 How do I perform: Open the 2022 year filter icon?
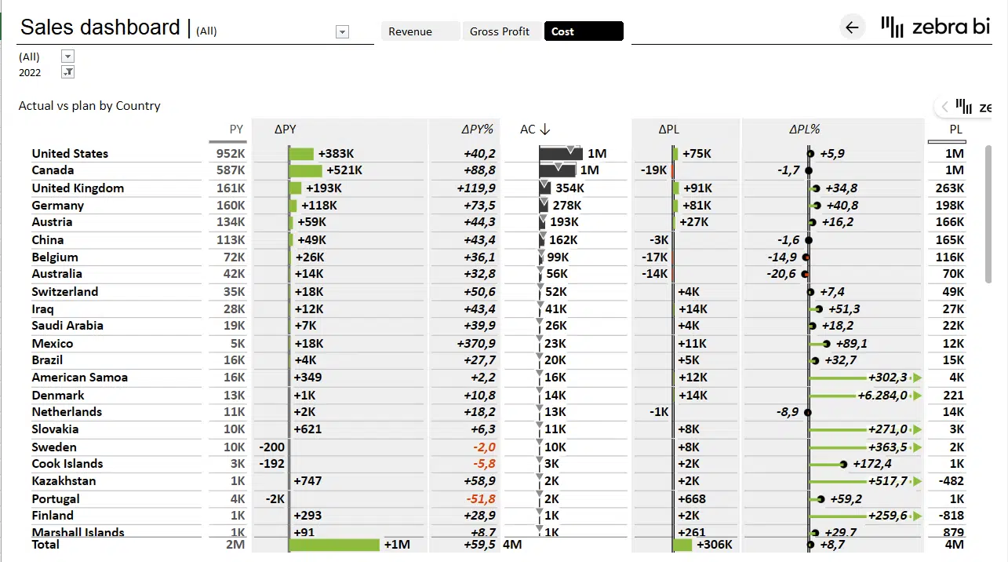point(67,72)
